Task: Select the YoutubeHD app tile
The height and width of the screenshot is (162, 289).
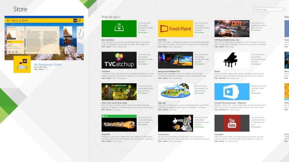Action: point(232,123)
